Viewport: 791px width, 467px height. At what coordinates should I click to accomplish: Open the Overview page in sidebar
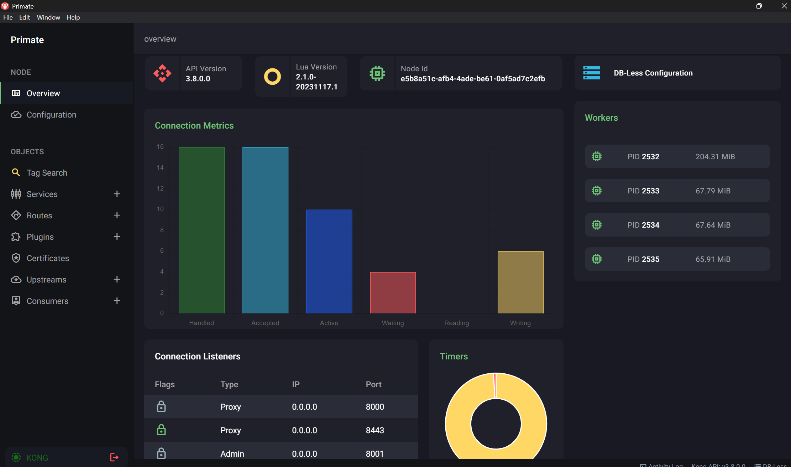[x=67, y=93]
